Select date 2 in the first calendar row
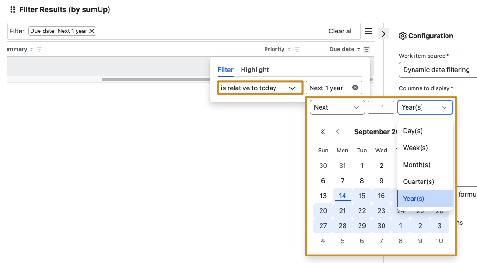This screenshot has height=263, width=477. 381,166
